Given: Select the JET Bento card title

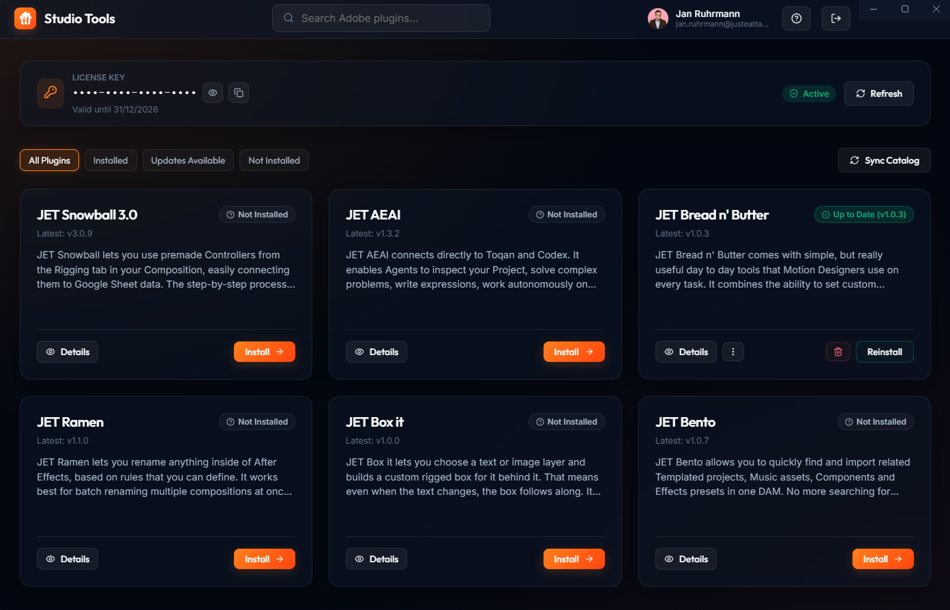Looking at the screenshot, I should pyautogui.click(x=685, y=422).
